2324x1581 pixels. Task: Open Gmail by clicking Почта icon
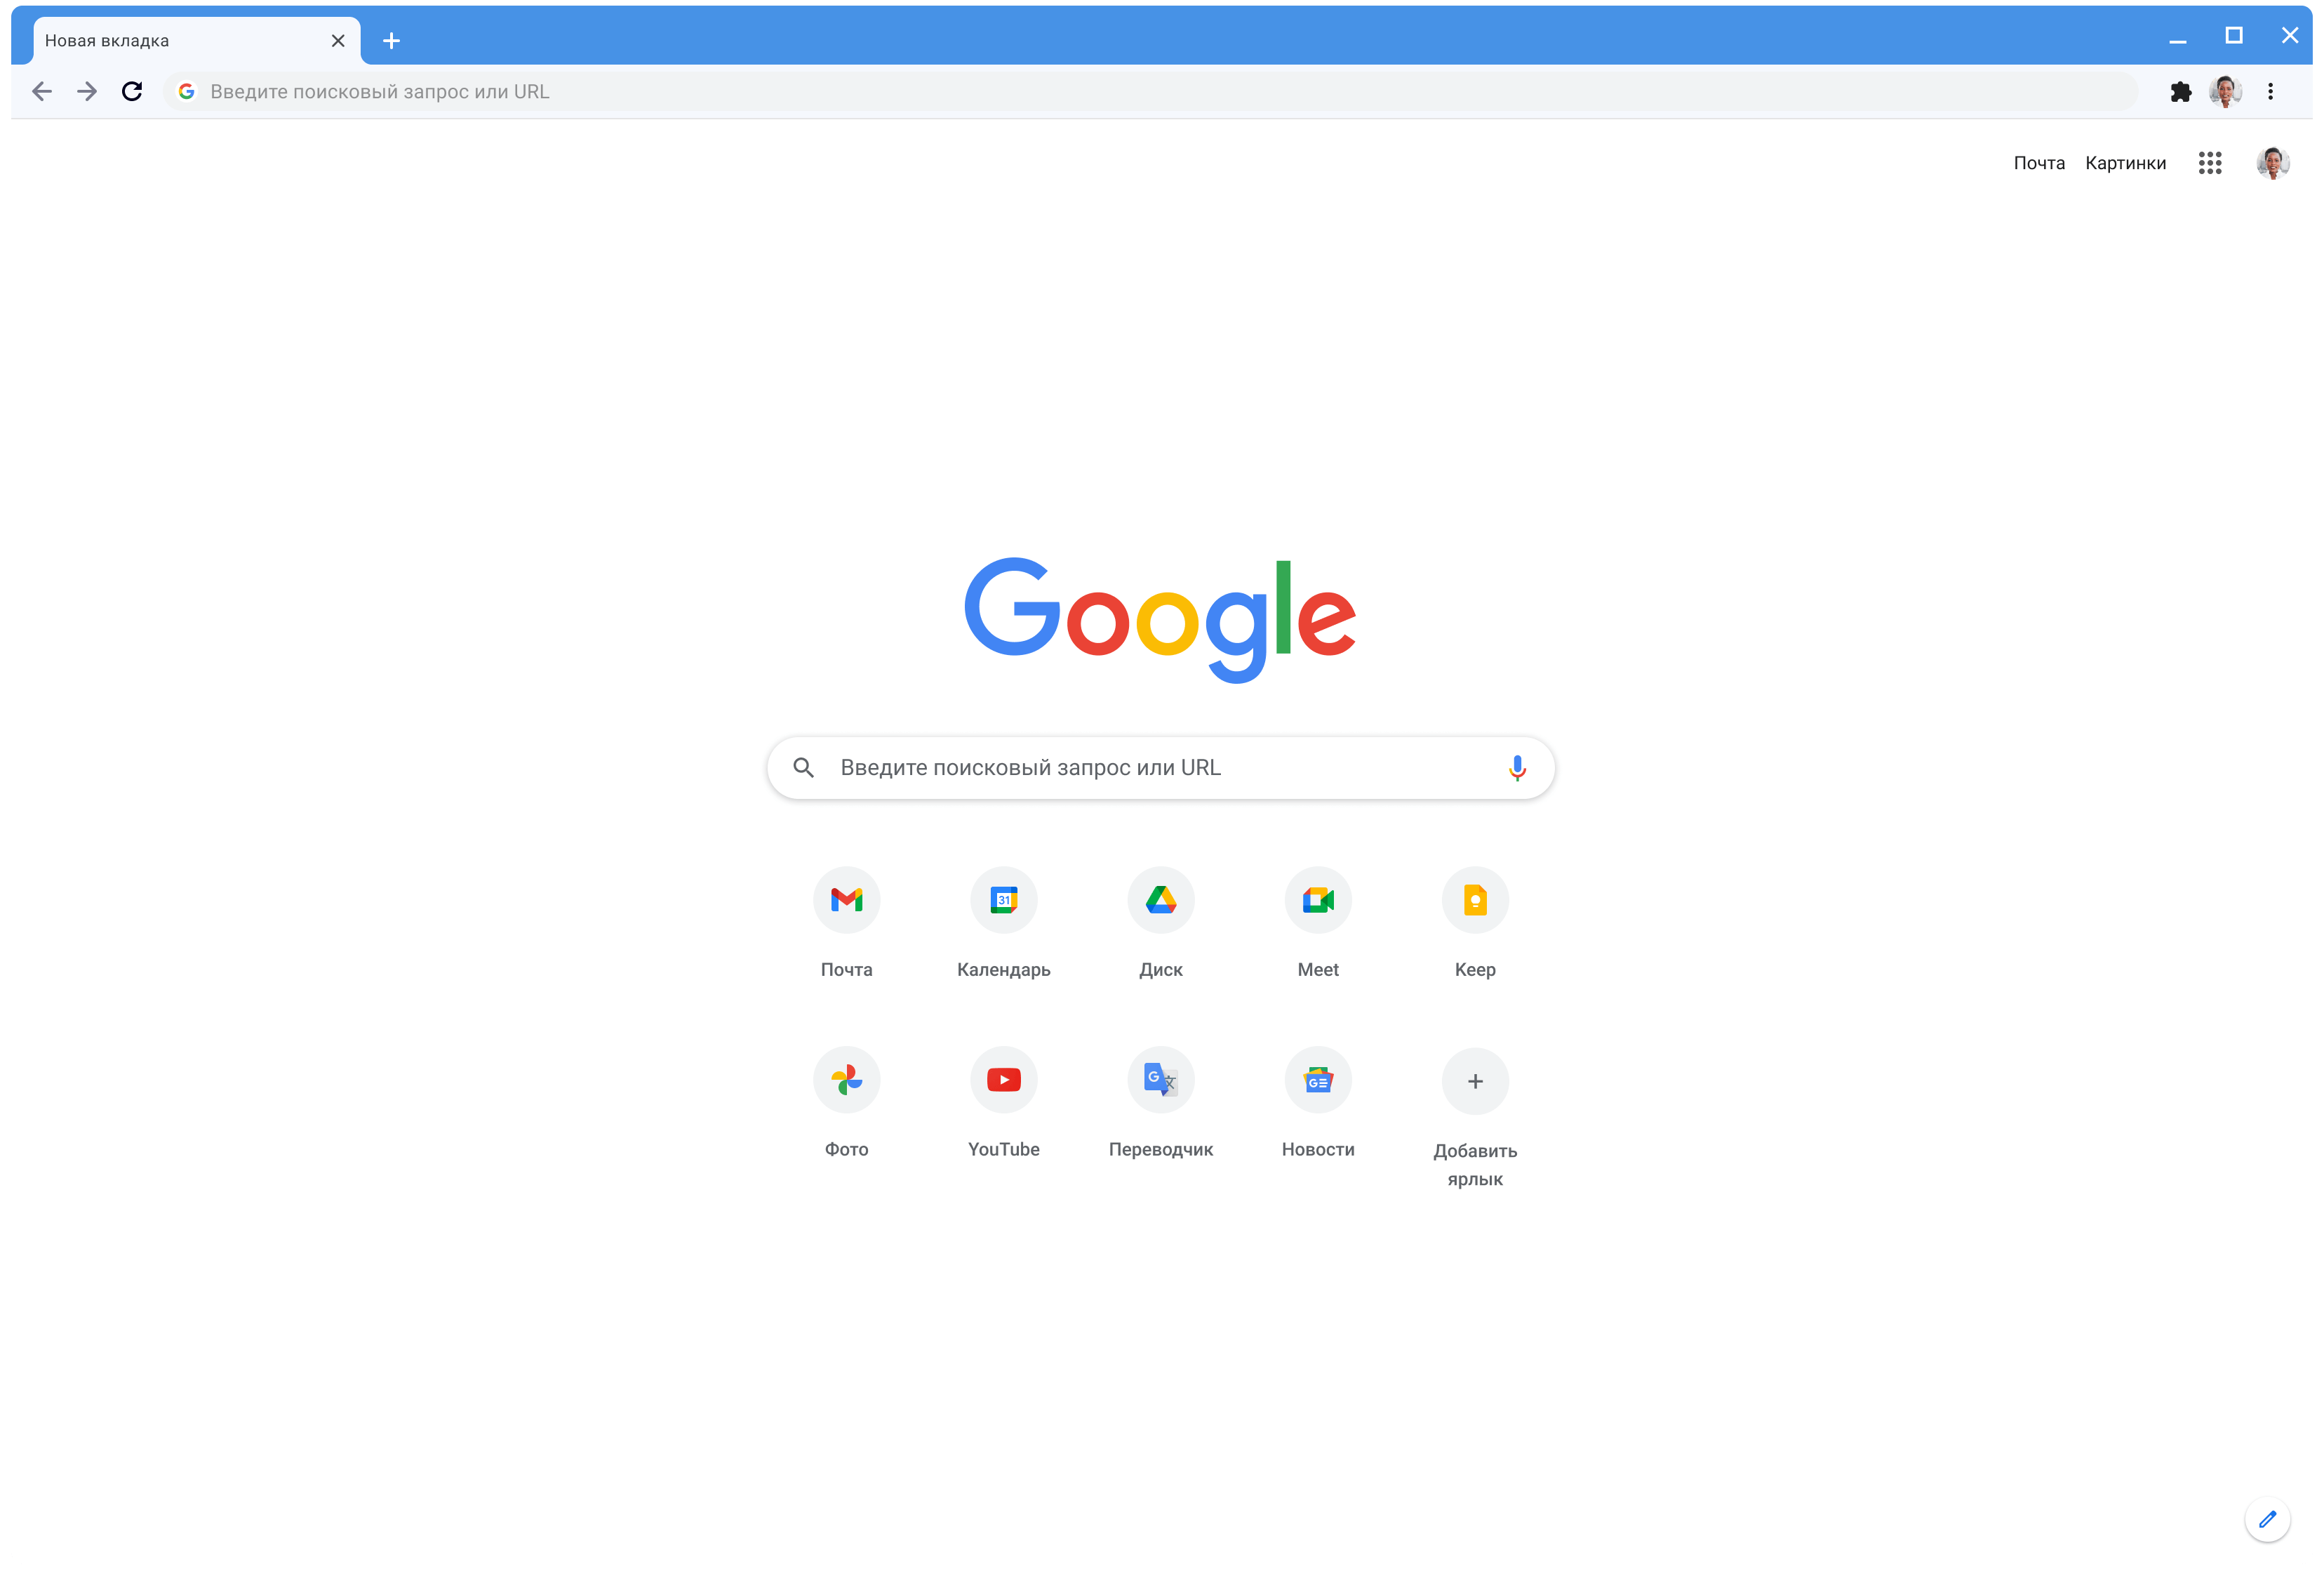pyautogui.click(x=846, y=900)
